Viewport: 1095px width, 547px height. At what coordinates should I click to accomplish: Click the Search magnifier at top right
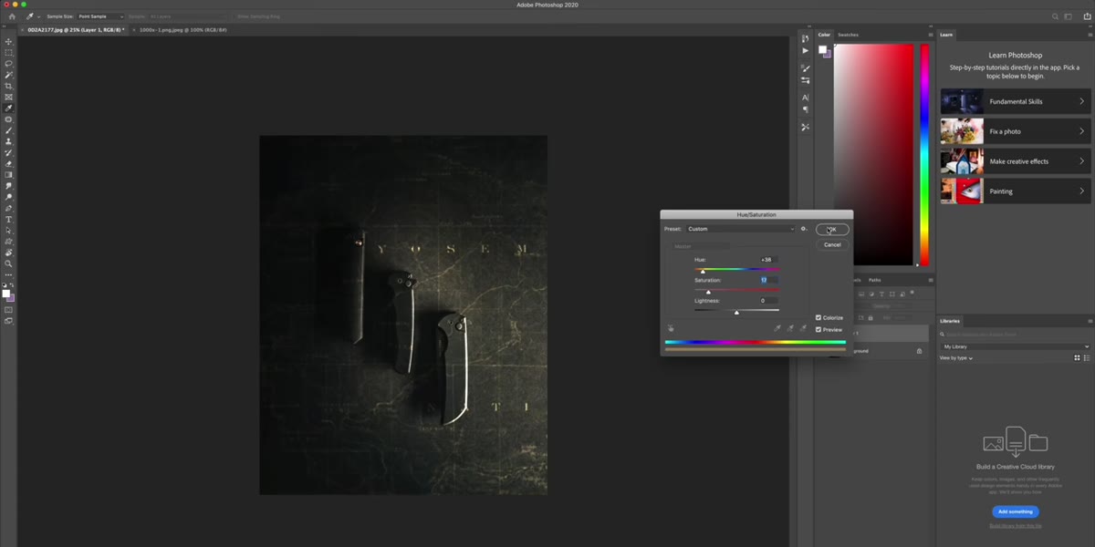1056,16
